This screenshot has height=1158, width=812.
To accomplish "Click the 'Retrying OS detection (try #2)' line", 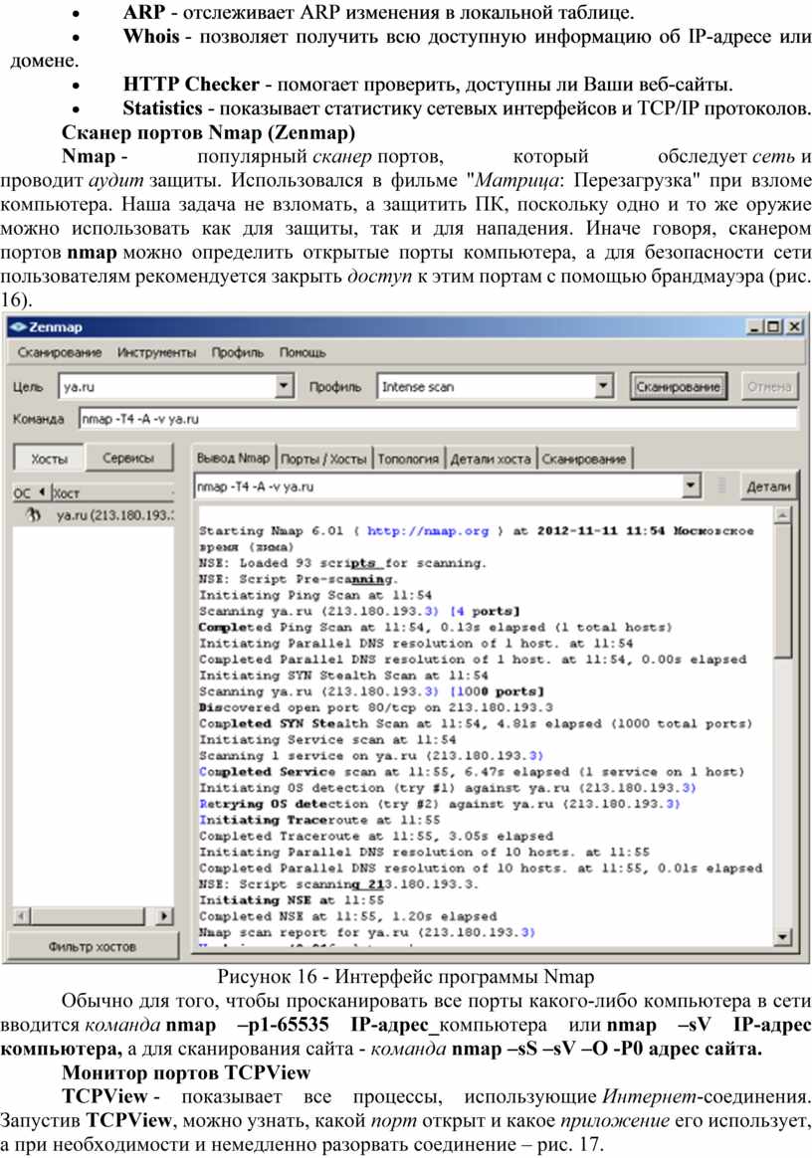I will [x=440, y=804].
